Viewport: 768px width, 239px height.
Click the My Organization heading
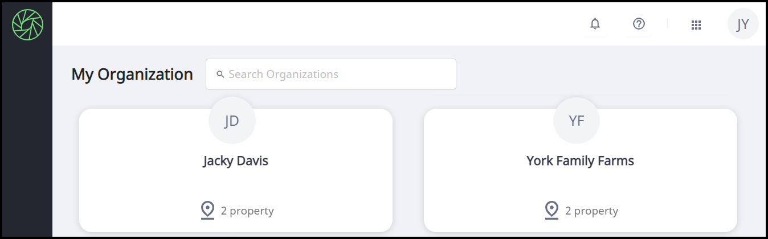coord(132,75)
